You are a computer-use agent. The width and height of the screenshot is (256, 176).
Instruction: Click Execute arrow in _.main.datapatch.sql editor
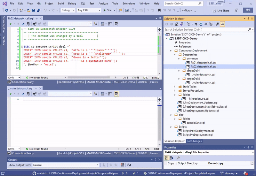(11, 94)
